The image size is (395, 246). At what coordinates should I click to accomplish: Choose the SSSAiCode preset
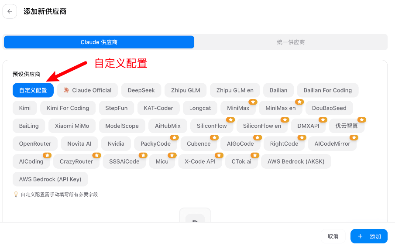tap(124, 161)
